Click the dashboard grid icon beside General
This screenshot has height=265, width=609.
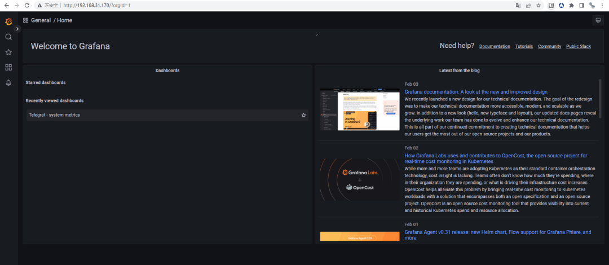click(x=25, y=20)
